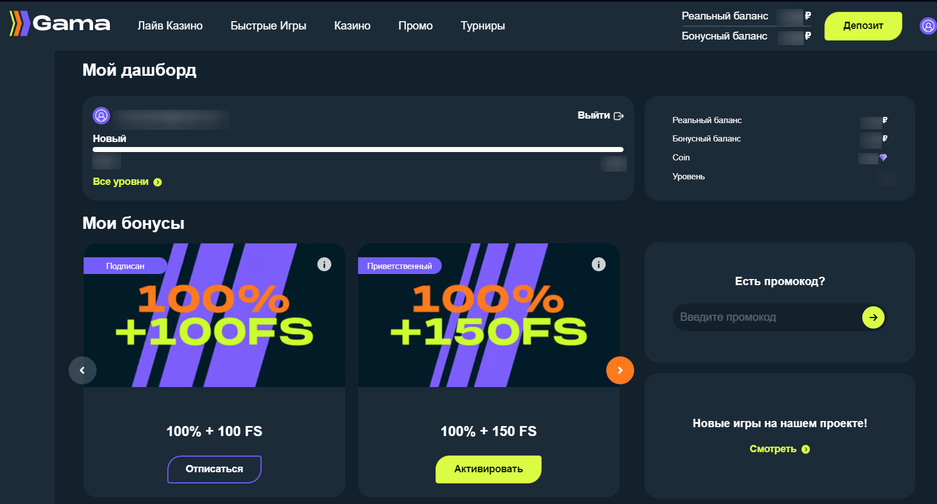Click Выйти to log out
The width and height of the screenshot is (937, 504).
pyautogui.click(x=600, y=115)
